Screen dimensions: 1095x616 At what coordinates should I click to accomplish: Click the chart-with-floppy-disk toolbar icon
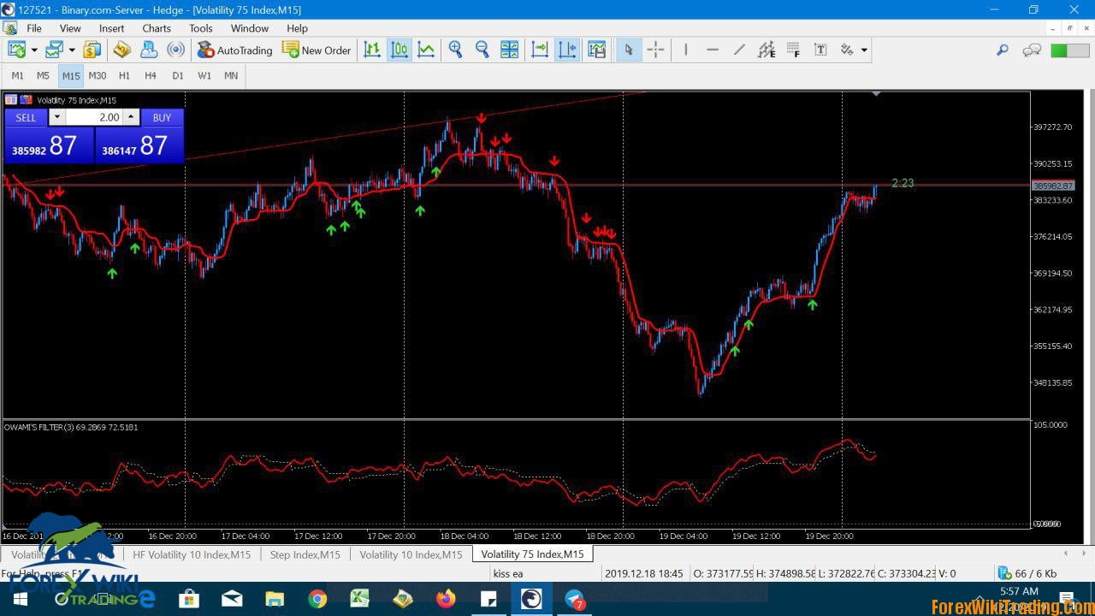click(597, 50)
